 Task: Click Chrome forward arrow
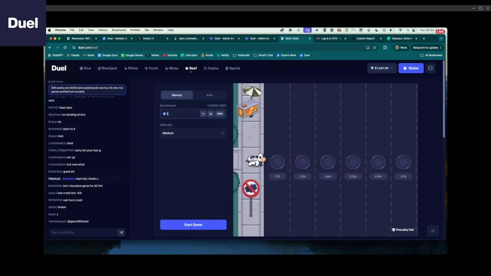[x=57, y=48]
